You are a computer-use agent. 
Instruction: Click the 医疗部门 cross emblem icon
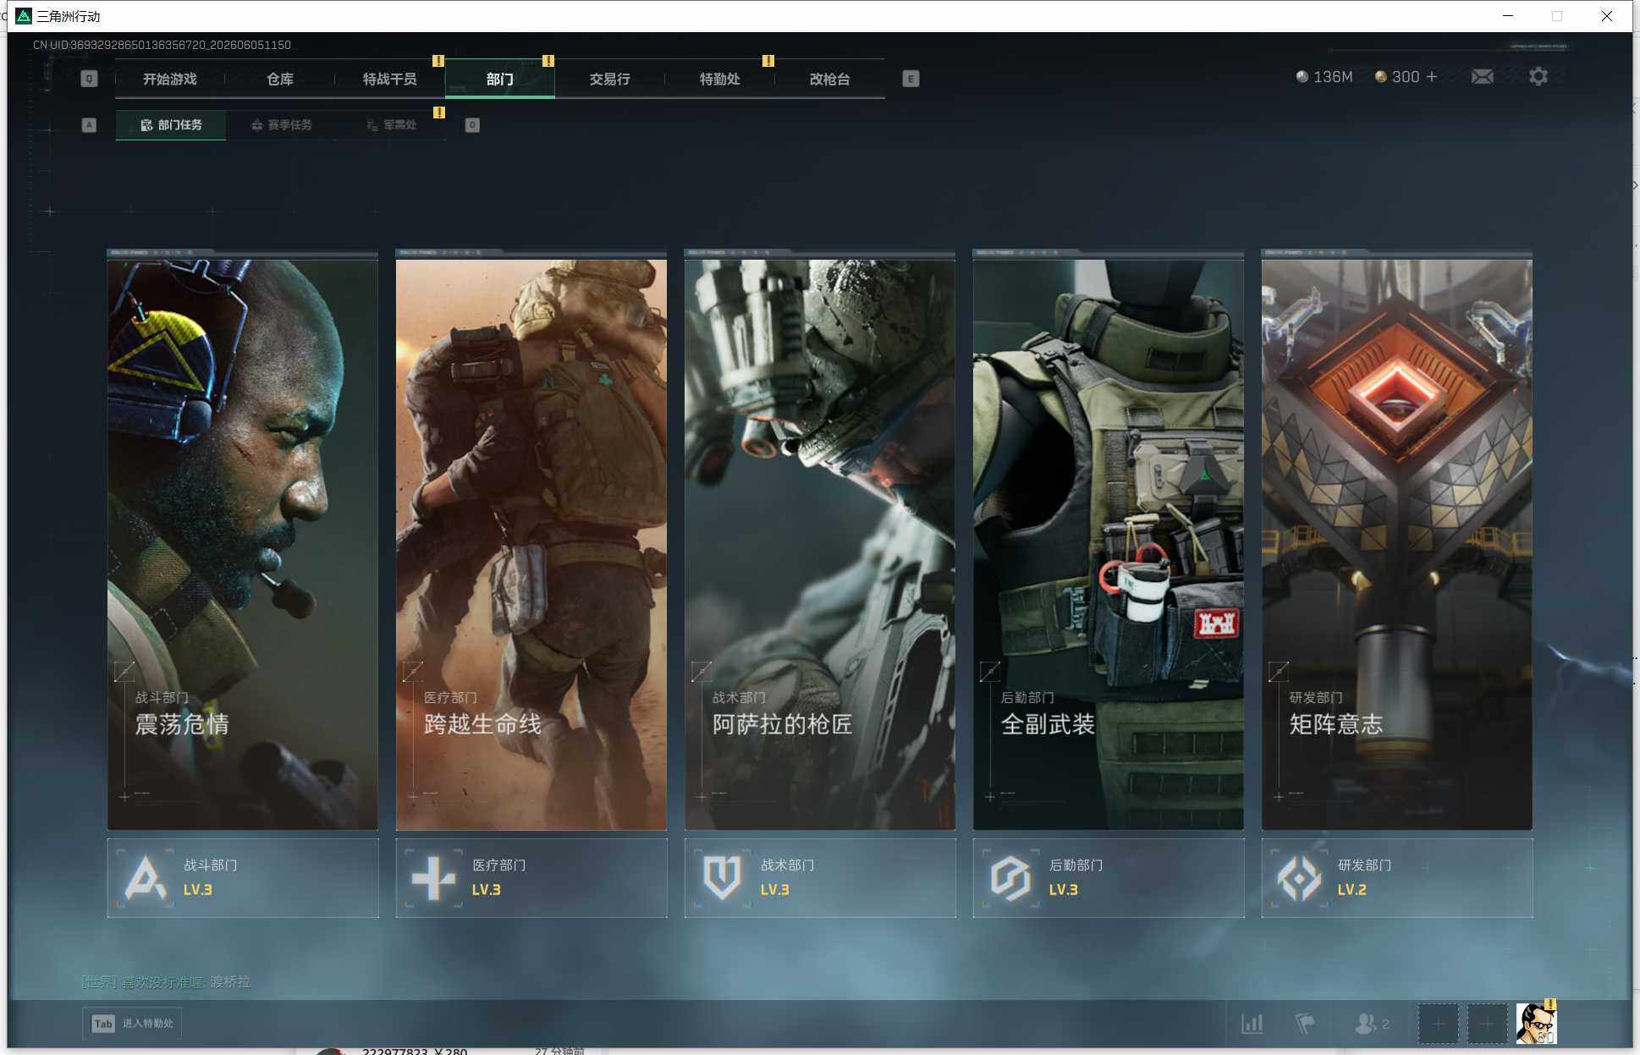(434, 877)
